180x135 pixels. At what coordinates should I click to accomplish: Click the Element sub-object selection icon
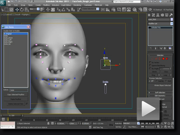pyautogui.click(x=167, y=58)
